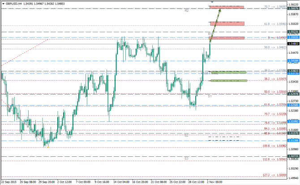
Task: Click the 25 Sep 08:00 time label
Action: point(28,182)
